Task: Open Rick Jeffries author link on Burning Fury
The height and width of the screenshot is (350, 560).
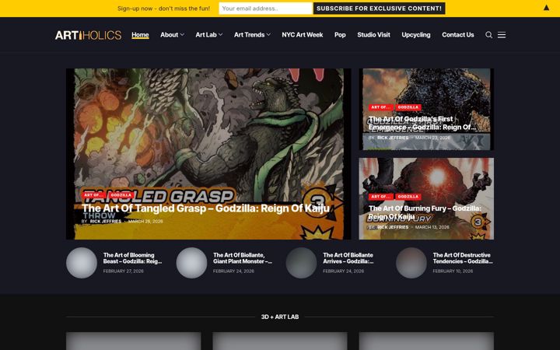Action: click(x=393, y=227)
